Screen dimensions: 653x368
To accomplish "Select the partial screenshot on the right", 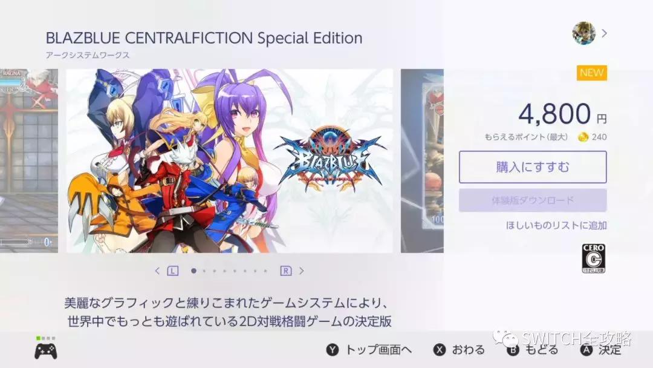I will click(x=422, y=161).
